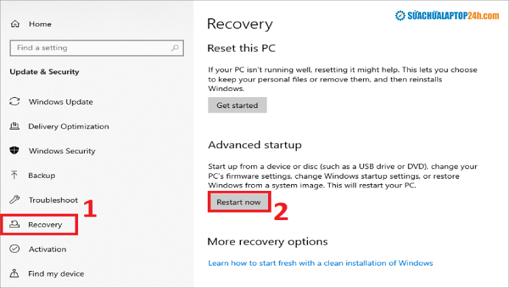Click the Find my device icon

15,274
